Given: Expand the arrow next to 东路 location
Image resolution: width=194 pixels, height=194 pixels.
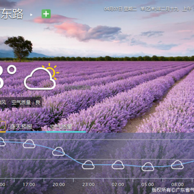Looking at the screenshot, I should pyautogui.click(x=31, y=15).
